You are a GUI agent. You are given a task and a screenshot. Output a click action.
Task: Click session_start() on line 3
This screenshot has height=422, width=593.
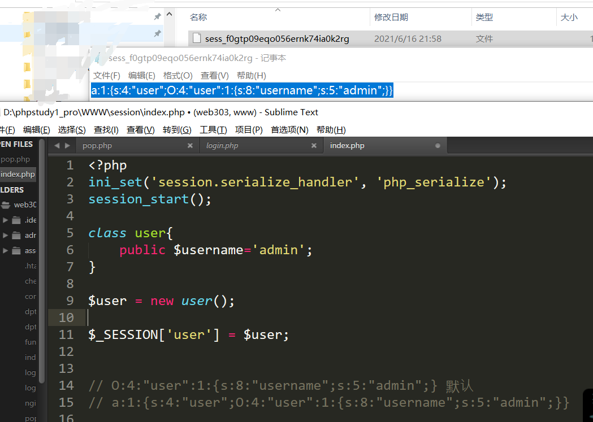pos(150,199)
